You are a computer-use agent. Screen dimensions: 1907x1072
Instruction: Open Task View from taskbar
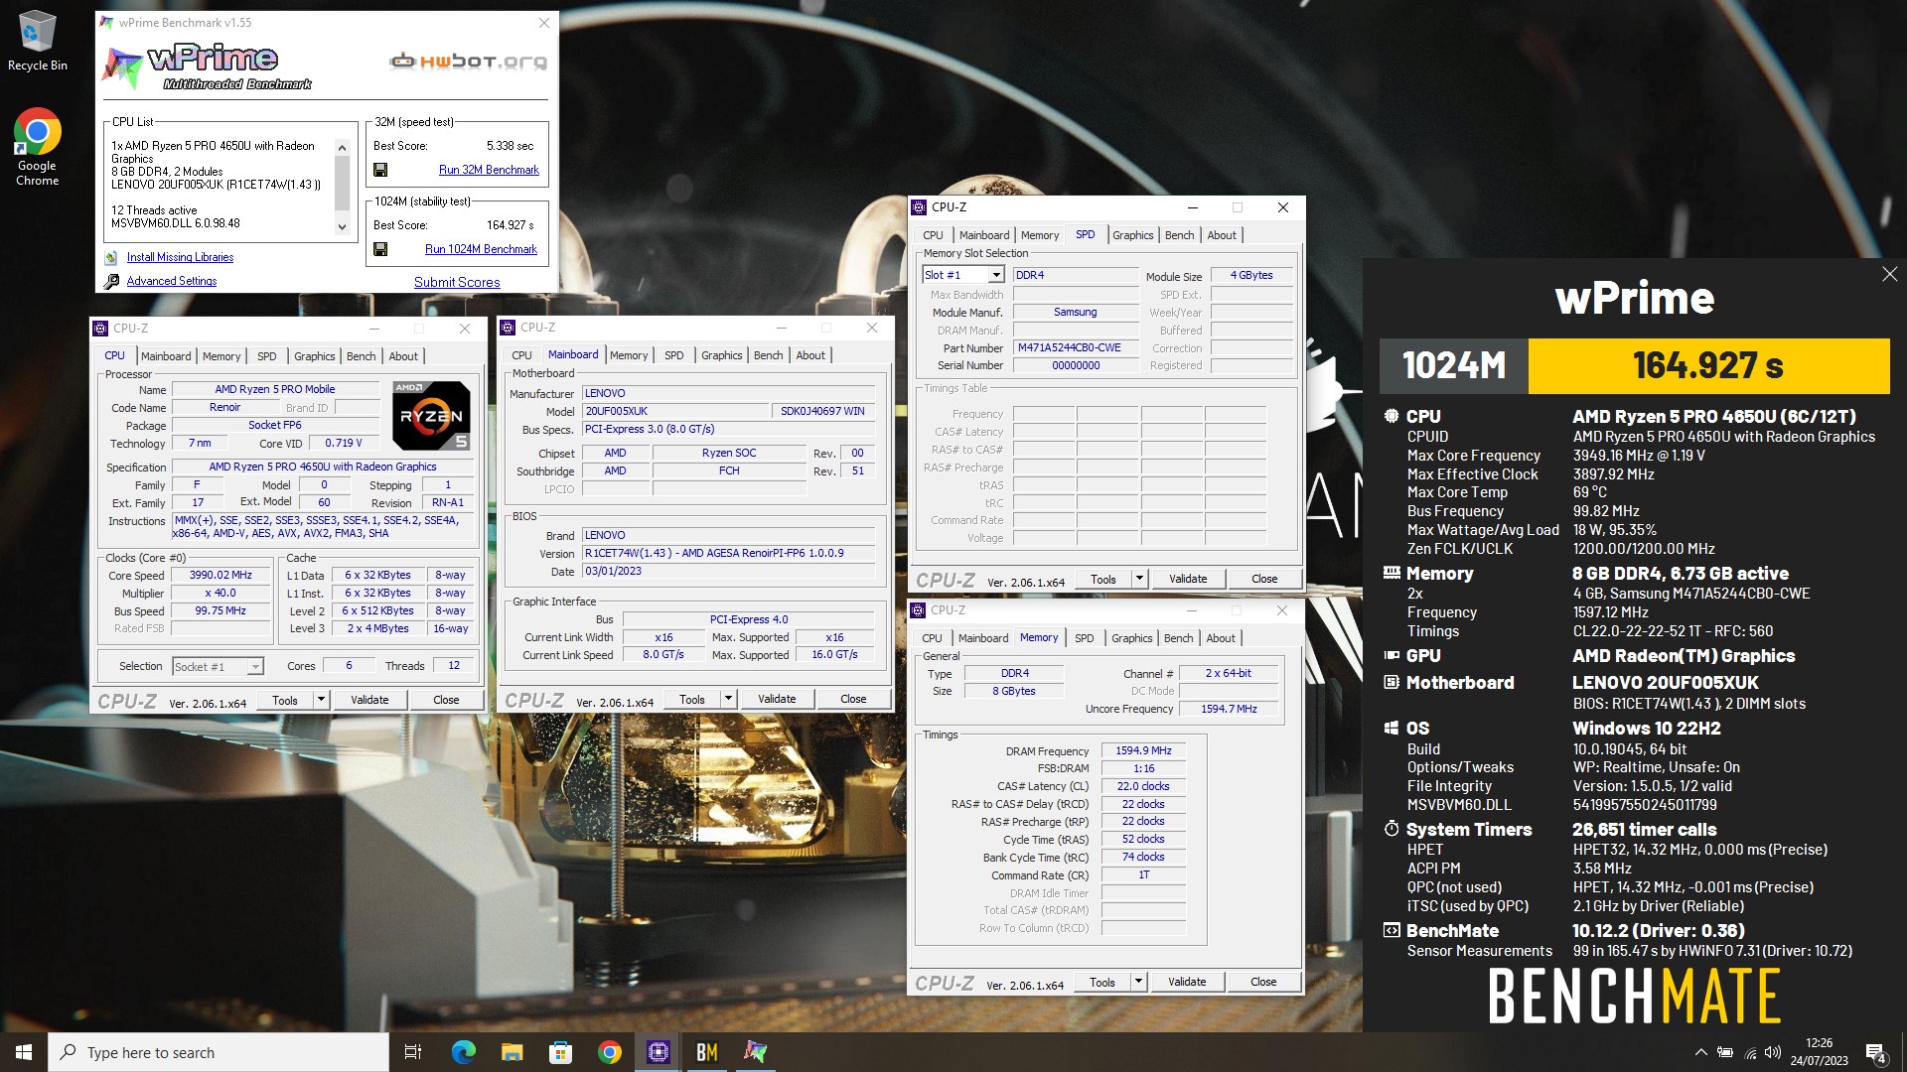pos(413,1052)
